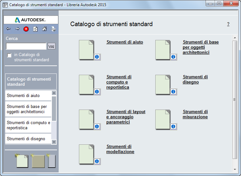Image resolution: width=241 pixels, height=176 pixels.
Task: Show info for Strumenti di misurazione
Action: [x=173, y=126]
